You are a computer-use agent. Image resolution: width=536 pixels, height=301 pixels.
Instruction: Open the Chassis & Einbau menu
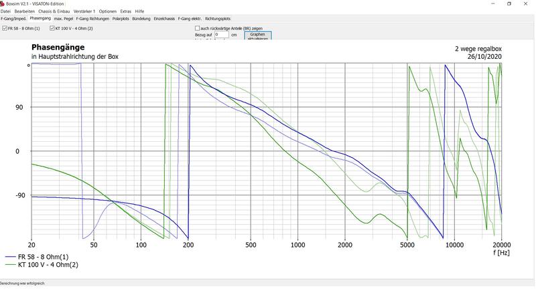tap(54, 11)
